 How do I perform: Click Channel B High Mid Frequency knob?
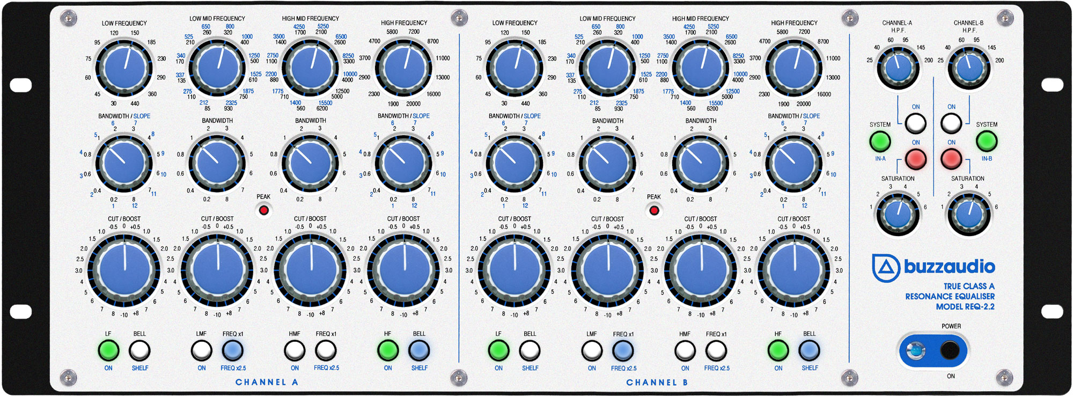tap(701, 69)
